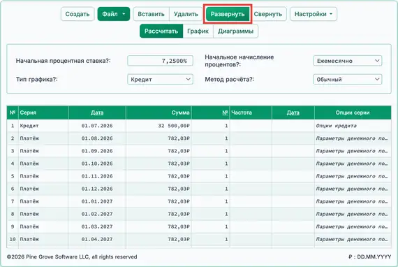
Task: Click the first Дата column header link
Action: (x=97, y=113)
